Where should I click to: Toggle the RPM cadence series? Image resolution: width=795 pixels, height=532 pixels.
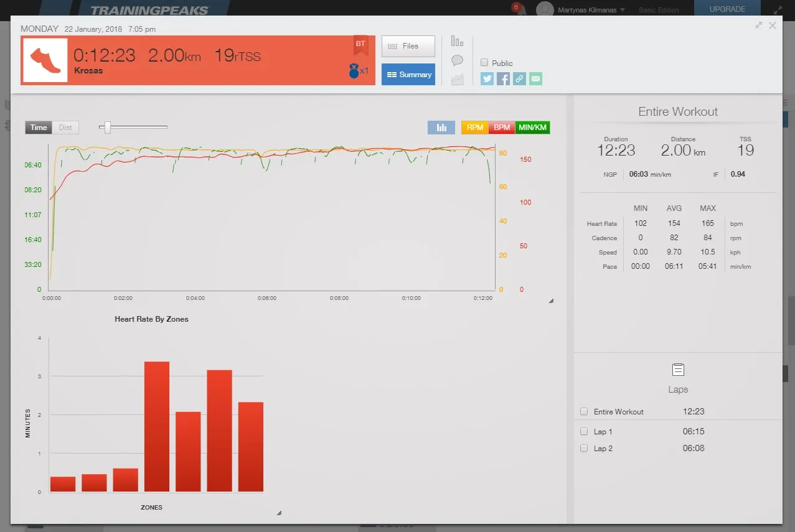pyautogui.click(x=475, y=128)
